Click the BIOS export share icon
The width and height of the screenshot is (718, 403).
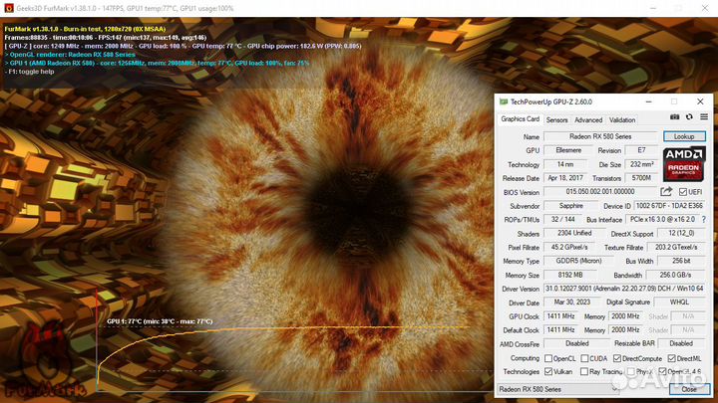[x=666, y=192]
